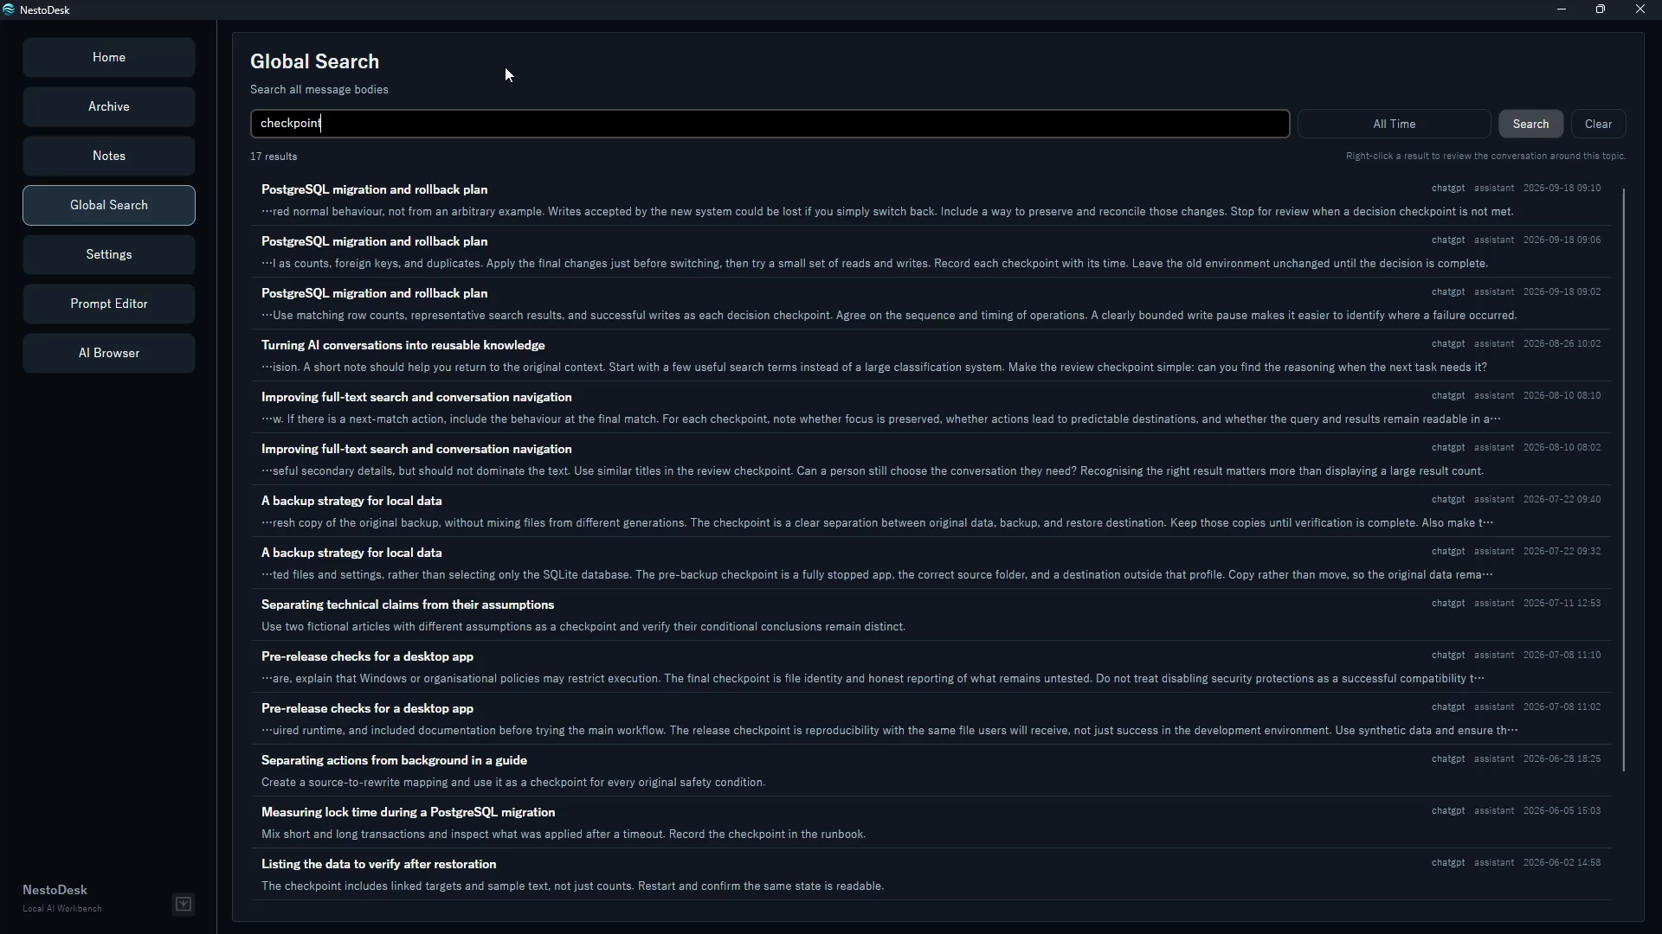This screenshot has height=934, width=1662.
Task: Open 'Turning AI conversations into reusable knowledge' result
Action: click(x=931, y=355)
